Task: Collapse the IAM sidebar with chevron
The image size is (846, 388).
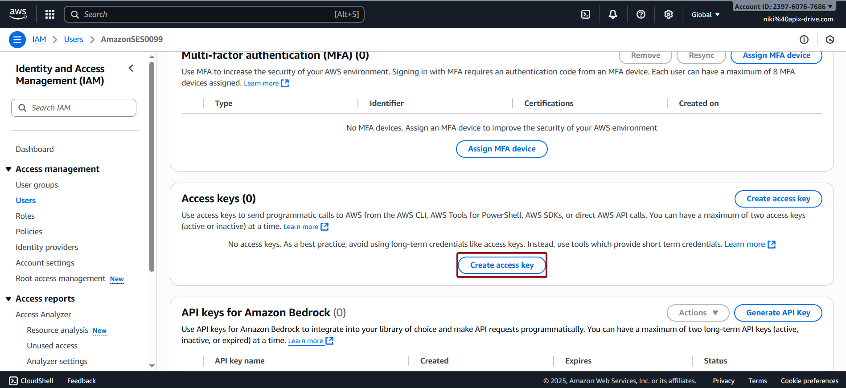Action: tap(131, 68)
